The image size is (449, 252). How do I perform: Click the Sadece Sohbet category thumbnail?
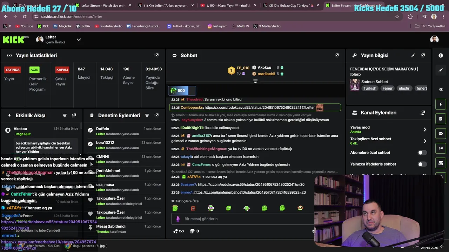pyautogui.click(x=355, y=85)
